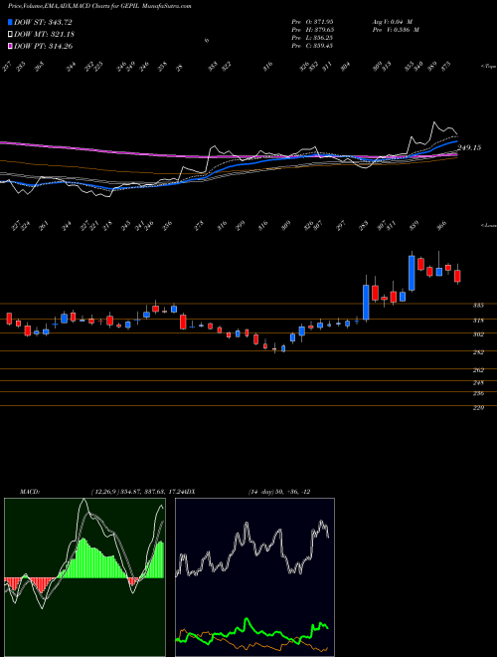Click the 302 price level label
497x657 pixels.
478,334
